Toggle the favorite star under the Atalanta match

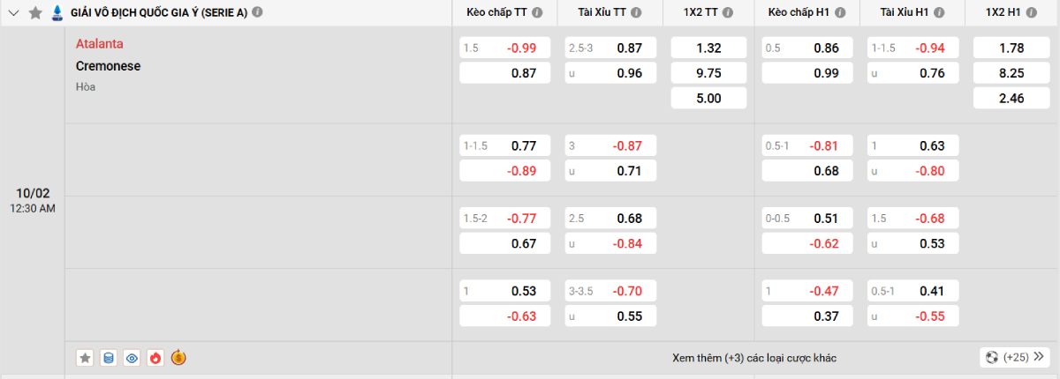(x=85, y=358)
